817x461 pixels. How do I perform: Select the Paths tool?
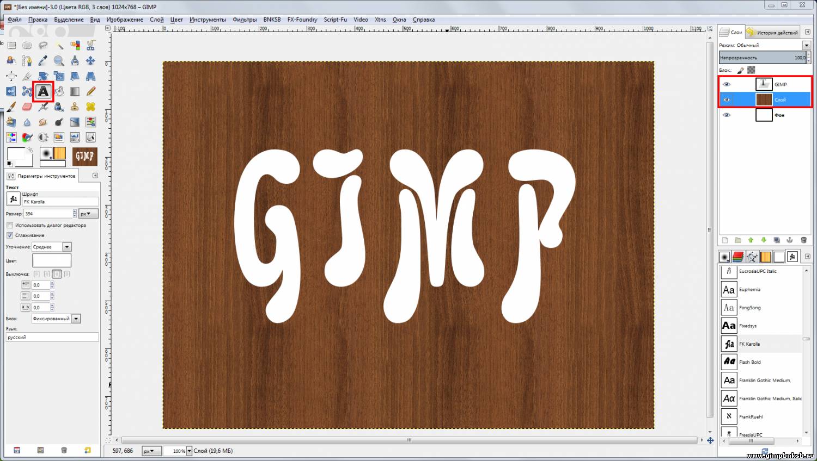click(x=27, y=60)
